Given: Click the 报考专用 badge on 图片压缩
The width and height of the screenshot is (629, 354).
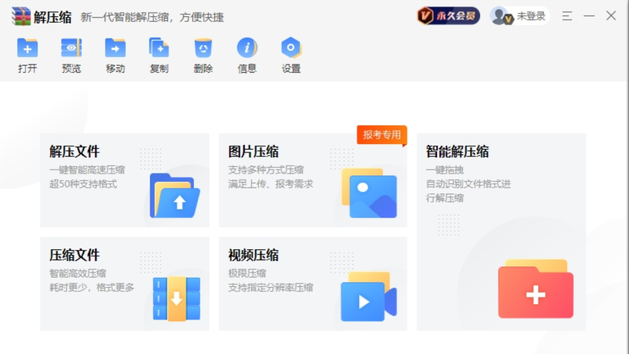Looking at the screenshot, I should (x=382, y=135).
